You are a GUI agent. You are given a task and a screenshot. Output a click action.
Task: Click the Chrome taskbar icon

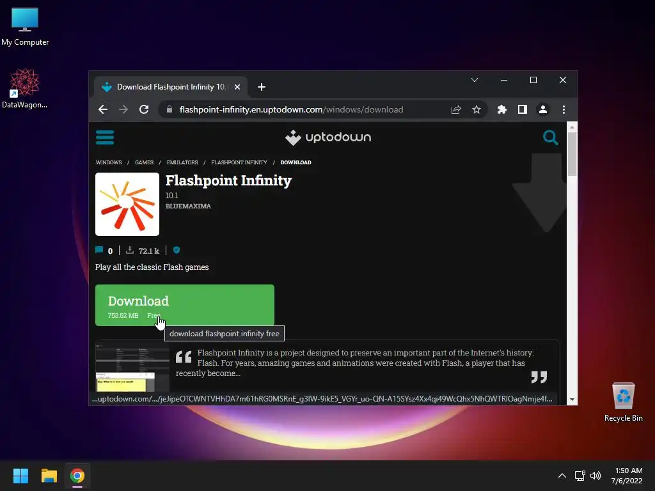pos(77,476)
